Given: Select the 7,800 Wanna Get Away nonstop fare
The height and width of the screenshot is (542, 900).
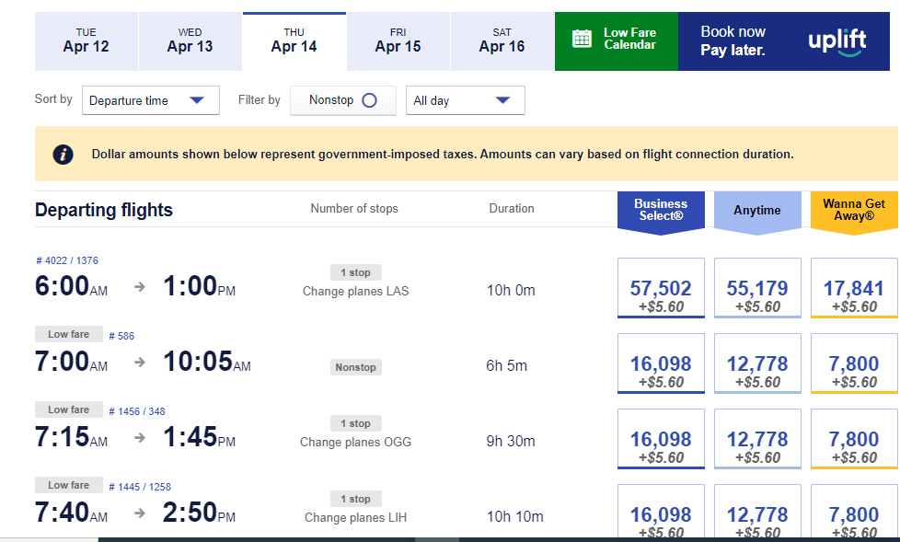Looking at the screenshot, I should (x=853, y=364).
